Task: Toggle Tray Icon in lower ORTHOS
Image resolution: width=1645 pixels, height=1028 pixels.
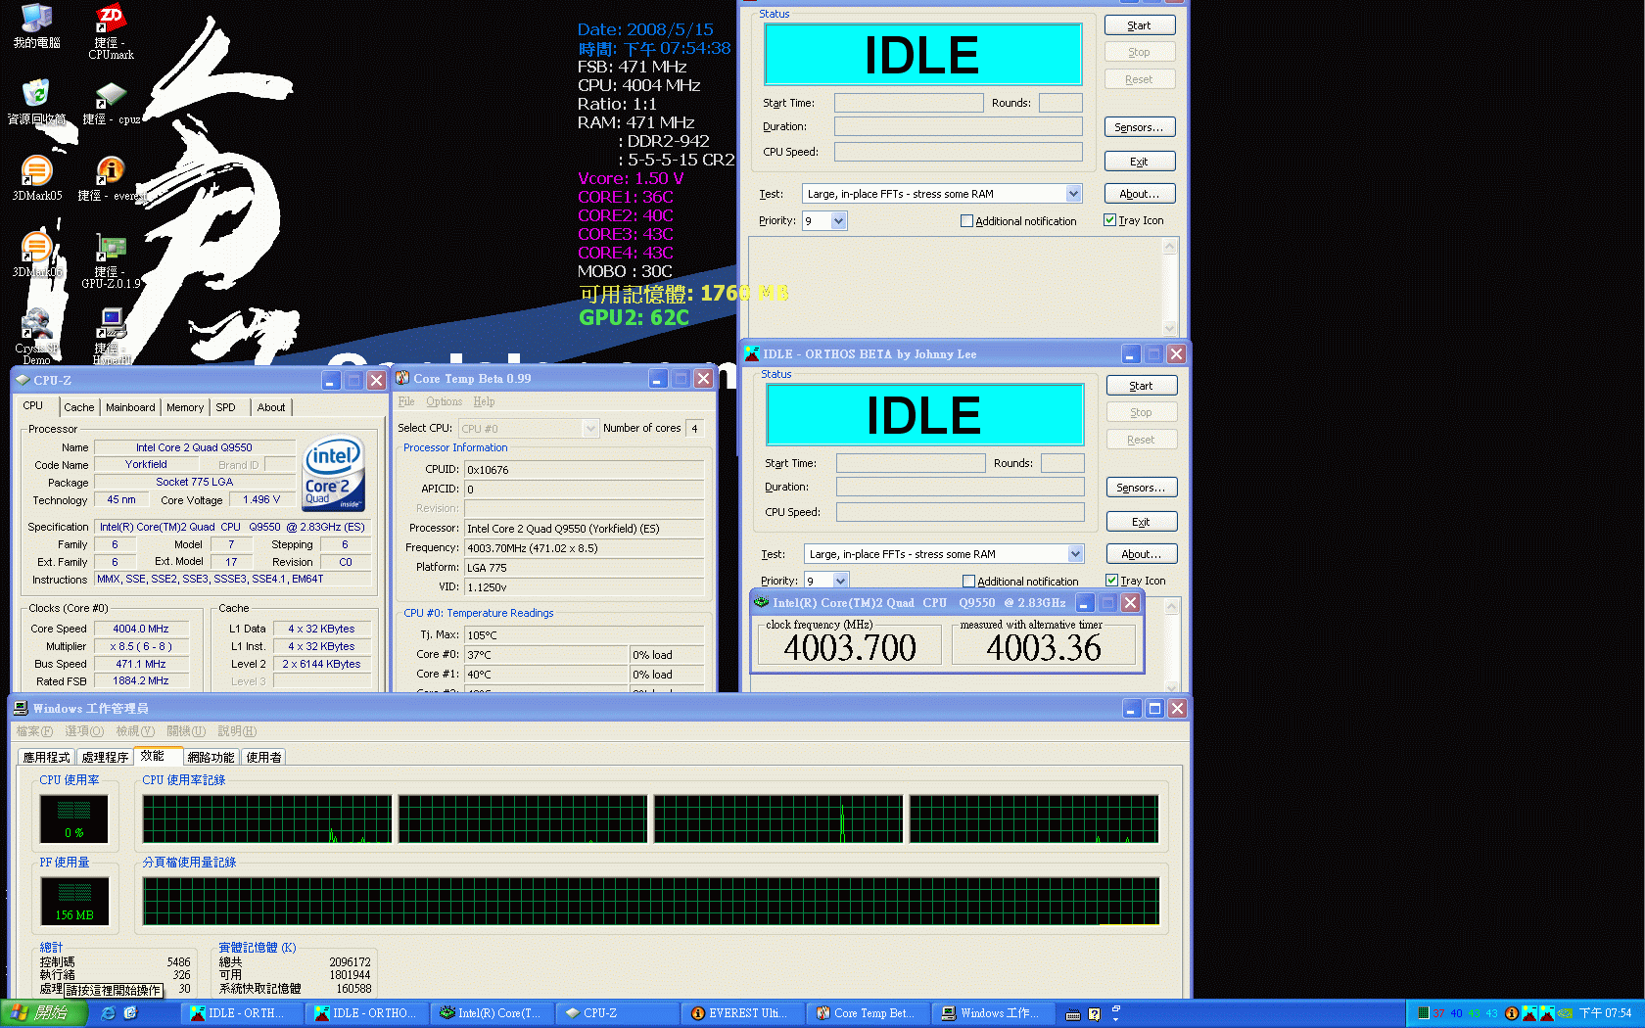Action: click(x=1111, y=581)
